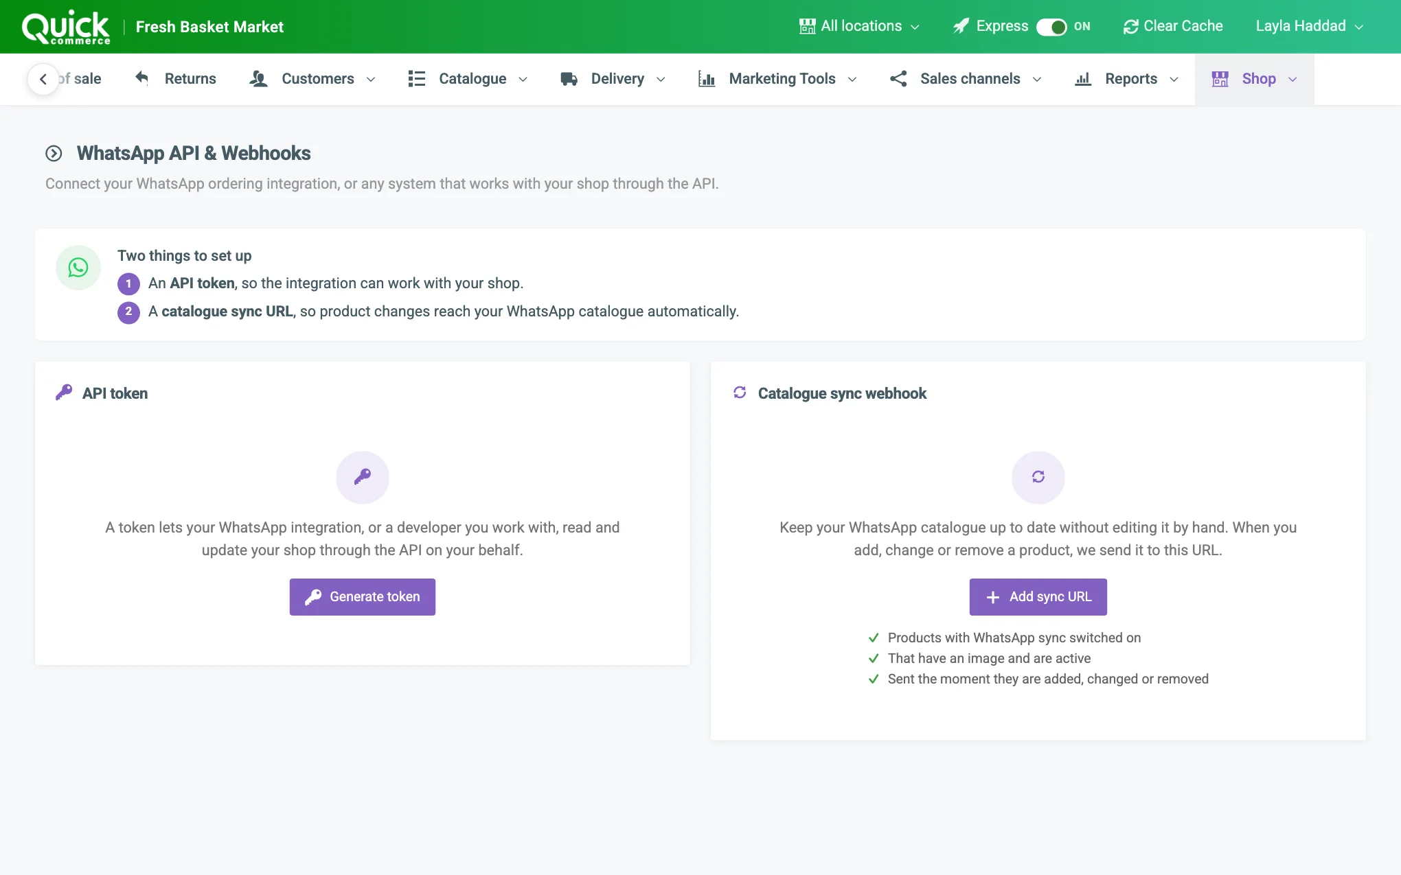
Task: Click the circled arrow beside page title
Action: point(54,153)
